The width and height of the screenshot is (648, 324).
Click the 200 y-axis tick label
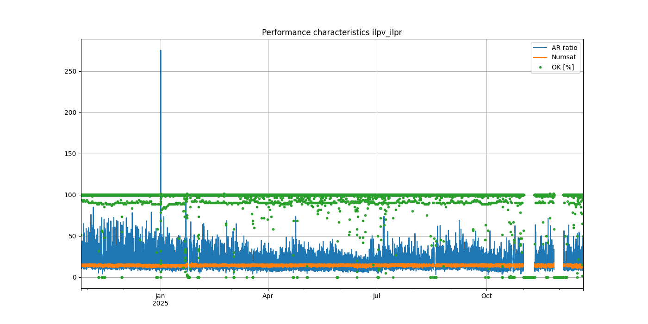coord(70,112)
